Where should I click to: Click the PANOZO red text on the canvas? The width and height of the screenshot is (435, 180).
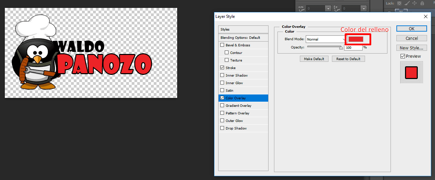pyautogui.click(x=104, y=64)
